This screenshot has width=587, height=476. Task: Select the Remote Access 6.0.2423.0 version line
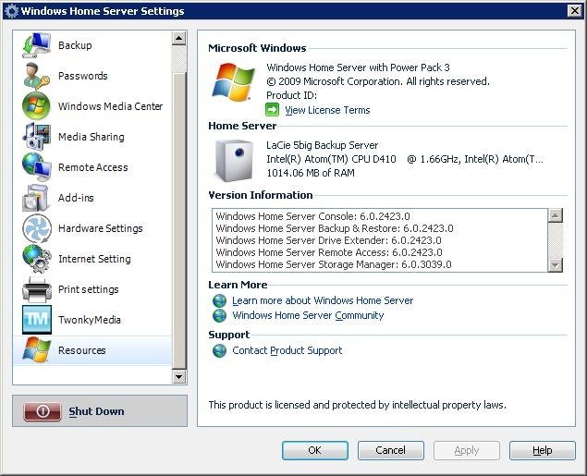pyautogui.click(x=329, y=252)
